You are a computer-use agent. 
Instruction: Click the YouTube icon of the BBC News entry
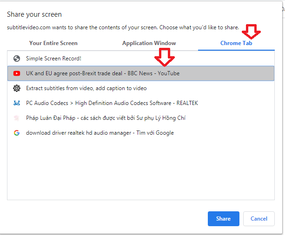17,73
